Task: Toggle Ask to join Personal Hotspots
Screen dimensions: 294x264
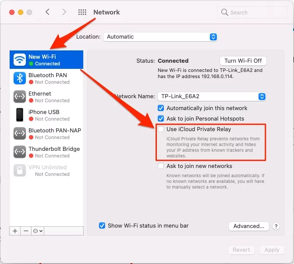Action: point(161,118)
